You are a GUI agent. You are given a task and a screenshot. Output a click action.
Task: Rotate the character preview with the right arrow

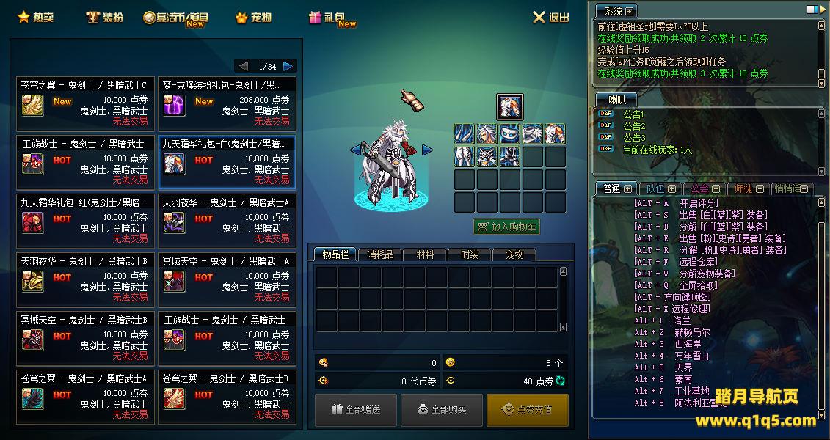428,150
